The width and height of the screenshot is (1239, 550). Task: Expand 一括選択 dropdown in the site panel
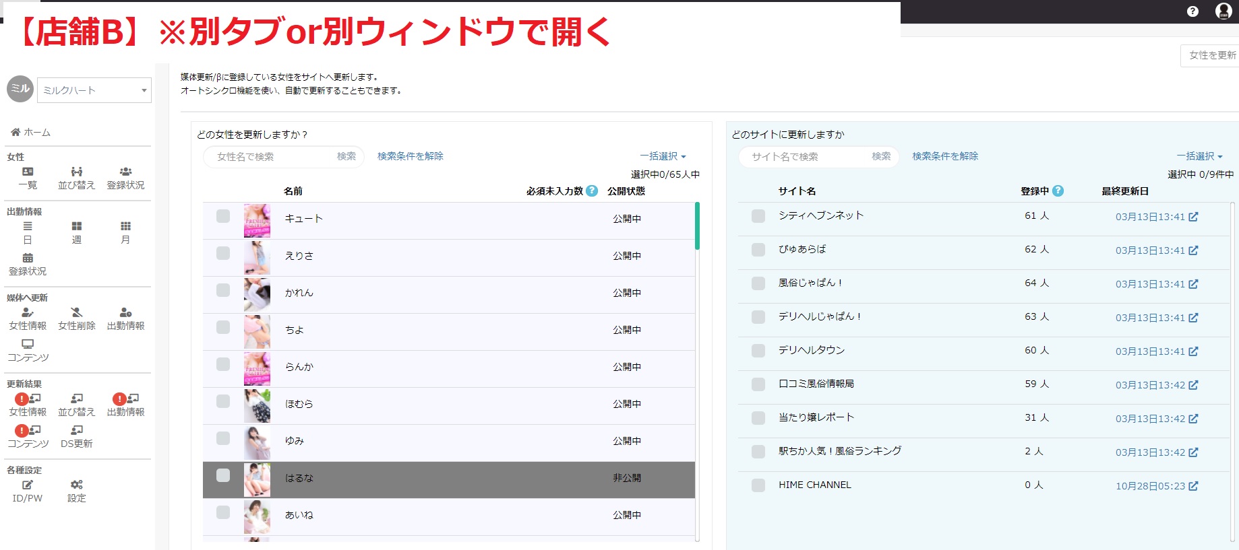1199,156
